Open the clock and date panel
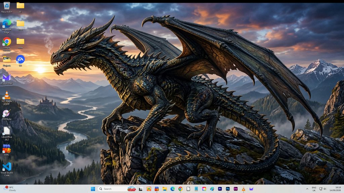Viewport: 344px width, 193px height. pyautogui.click(x=335, y=189)
